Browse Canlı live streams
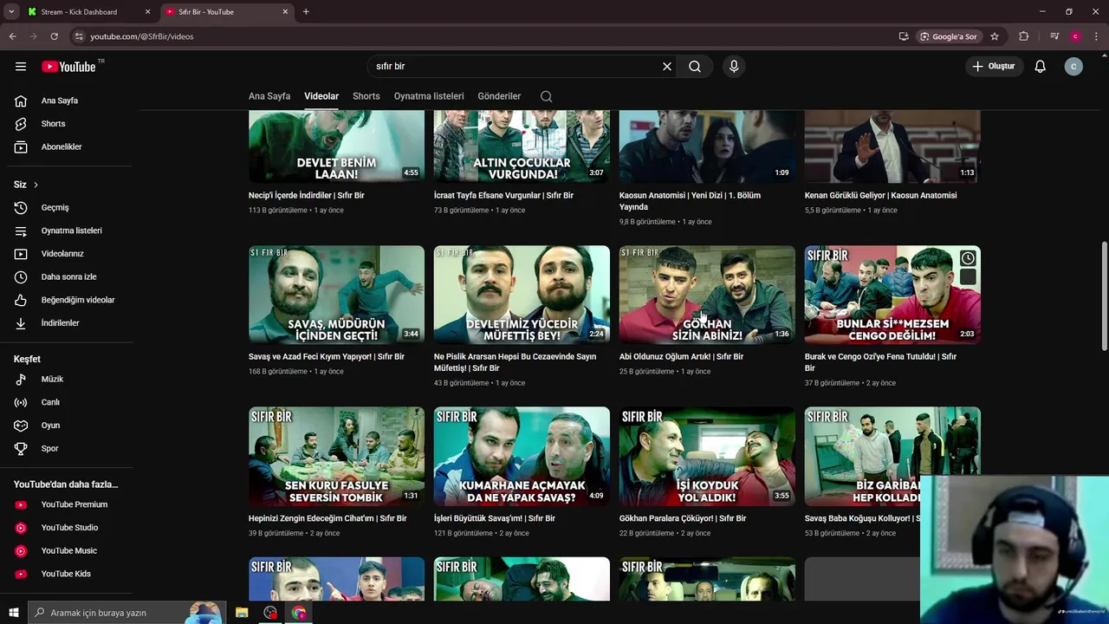Viewport: 1109px width, 624px height. point(69,402)
